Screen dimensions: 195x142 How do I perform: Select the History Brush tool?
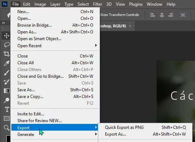[6, 82]
